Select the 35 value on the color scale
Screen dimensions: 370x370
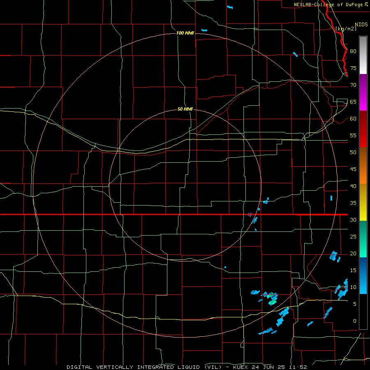tap(353, 203)
